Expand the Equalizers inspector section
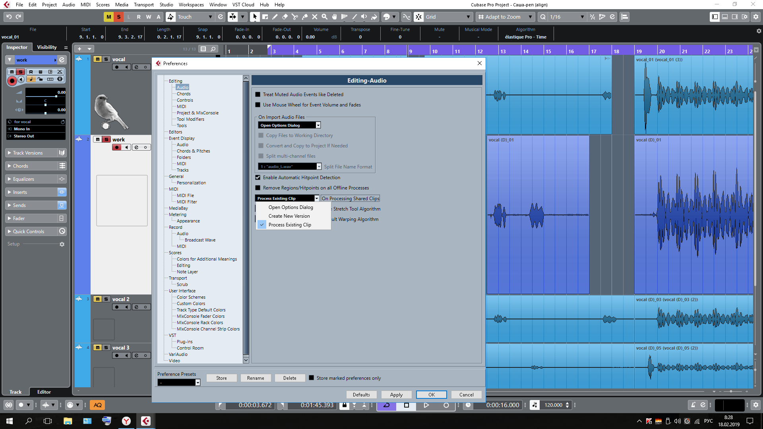Screen dimensions: 763x429 [24, 179]
